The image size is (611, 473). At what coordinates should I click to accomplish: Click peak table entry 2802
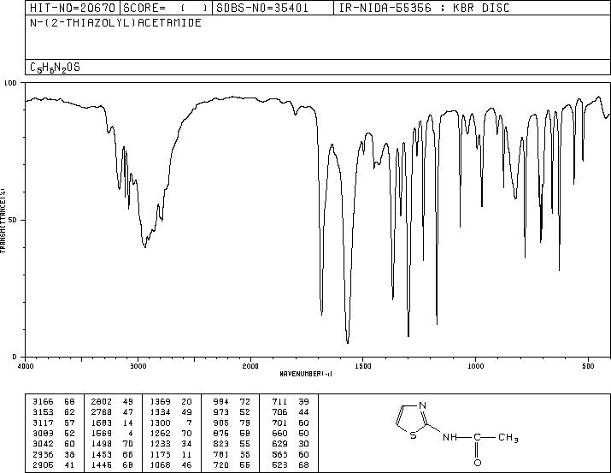pyautogui.click(x=102, y=402)
